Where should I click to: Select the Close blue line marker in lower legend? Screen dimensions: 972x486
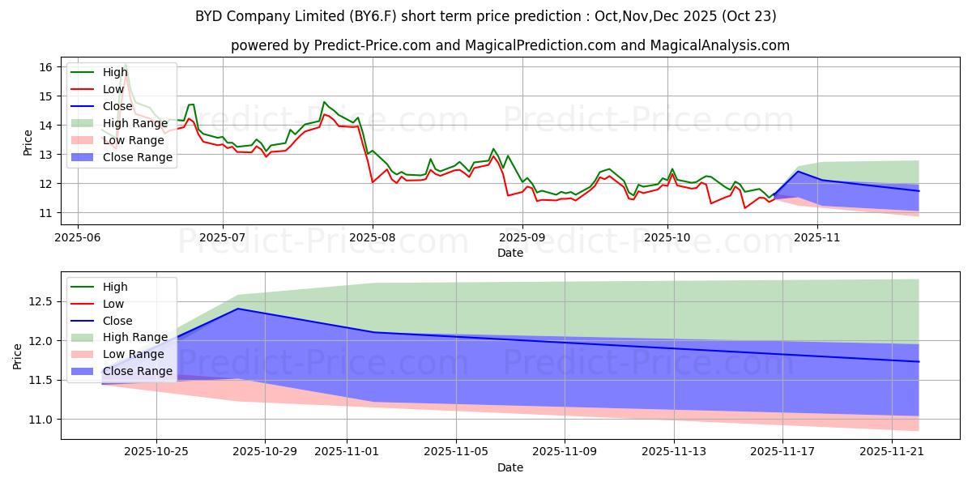[x=84, y=321]
